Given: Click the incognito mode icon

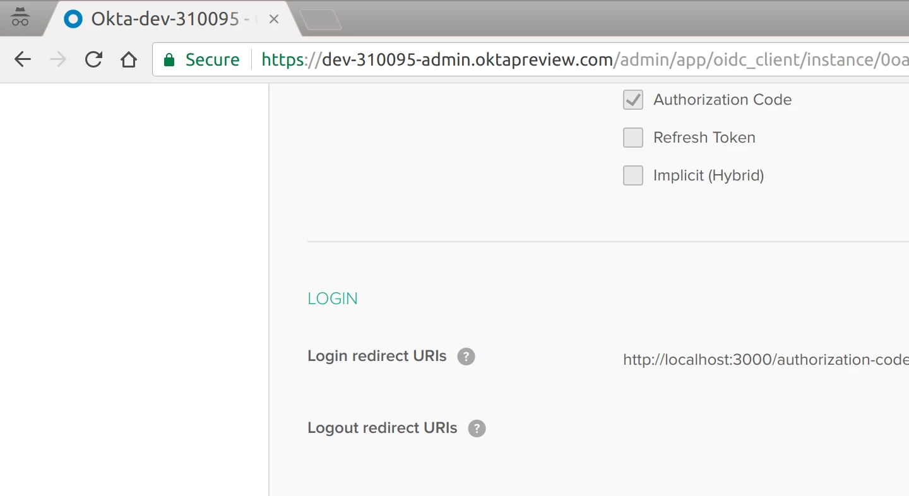Looking at the screenshot, I should [20, 18].
